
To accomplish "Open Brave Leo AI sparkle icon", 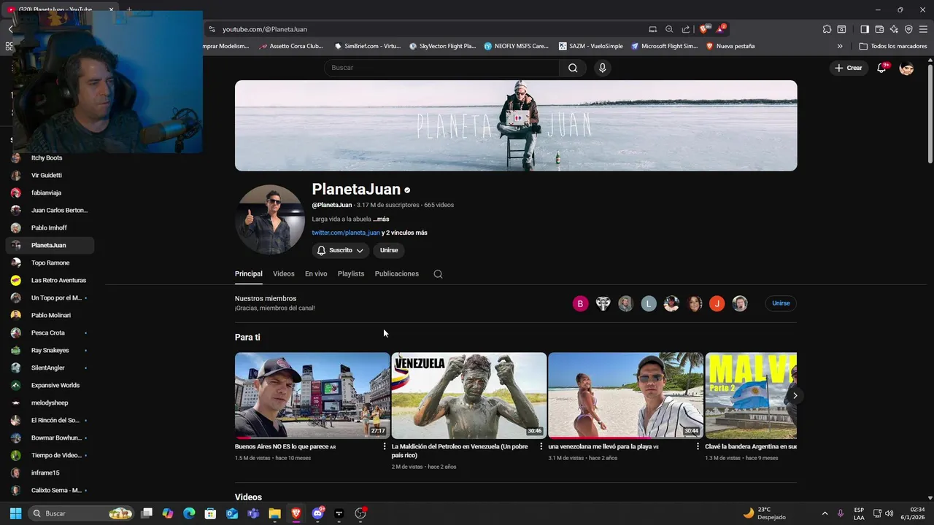I will 894,29.
